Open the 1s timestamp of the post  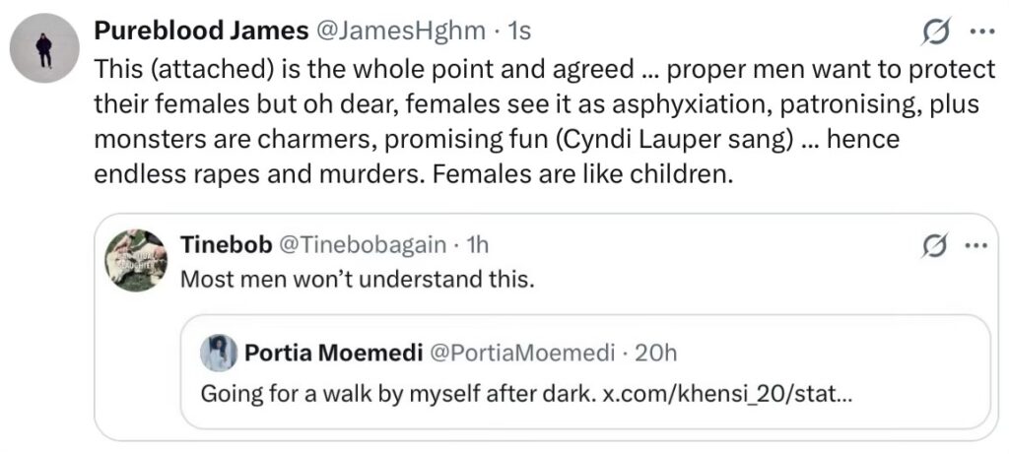tap(517, 32)
